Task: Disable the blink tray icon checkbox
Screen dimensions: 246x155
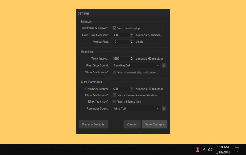Action: [114, 102]
